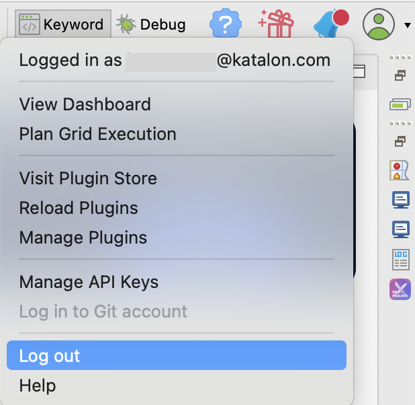The image size is (415, 405).
Task: Open Manage API Keys
Action: click(x=89, y=282)
